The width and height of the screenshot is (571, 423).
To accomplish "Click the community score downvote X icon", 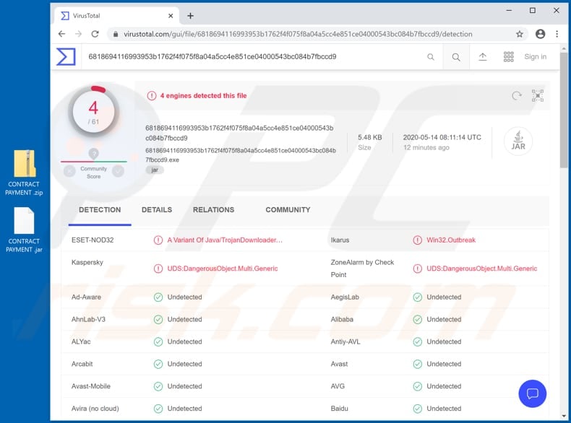I will (69, 171).
